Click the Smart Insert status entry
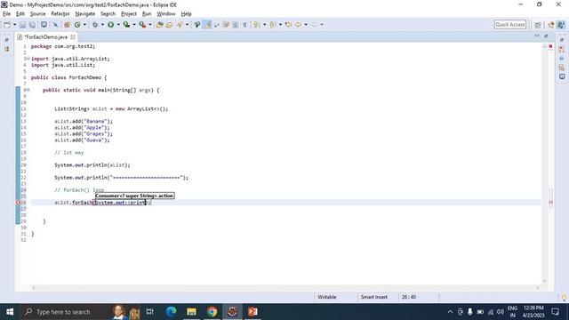Screen dimensions: 569x320 point(374,297)
